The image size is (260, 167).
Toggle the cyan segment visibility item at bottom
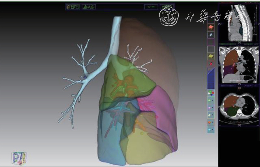(x=211, y=129)
